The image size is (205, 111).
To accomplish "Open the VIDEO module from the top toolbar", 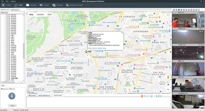I will click(6, 5).
